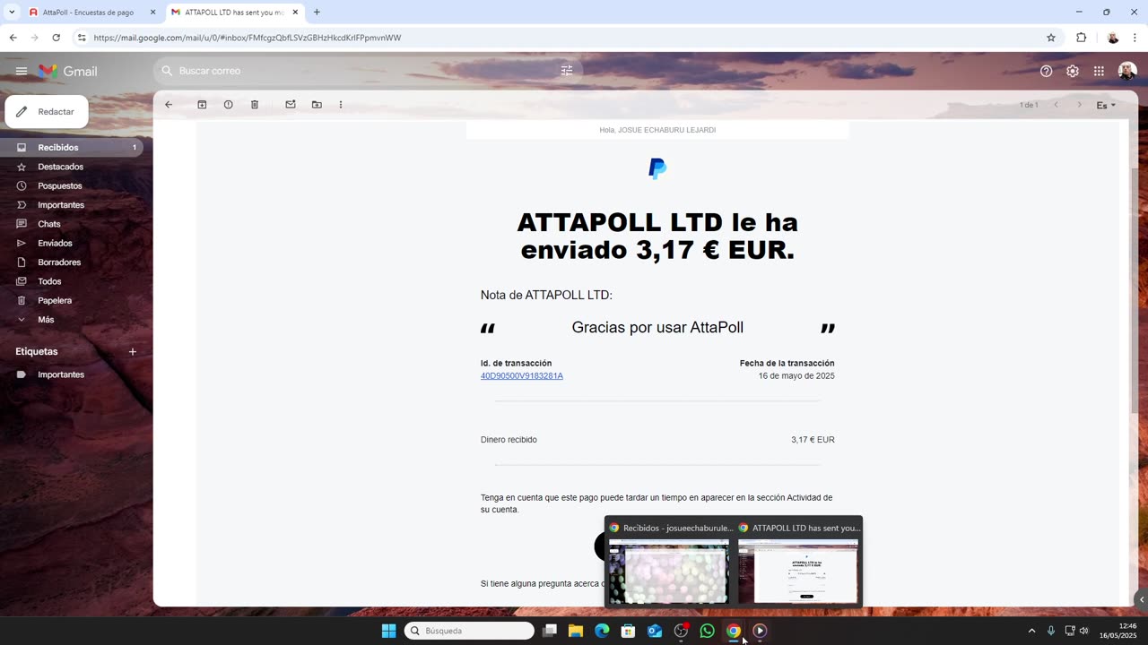
Task: Open input tools language dropdown
Action: pos(1106,105)
